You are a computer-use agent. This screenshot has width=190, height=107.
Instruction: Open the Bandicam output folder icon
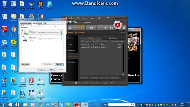105,28
